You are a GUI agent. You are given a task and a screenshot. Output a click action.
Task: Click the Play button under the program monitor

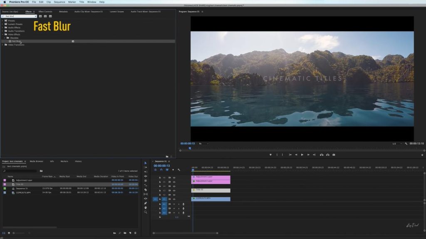click(x=302, y=154)
